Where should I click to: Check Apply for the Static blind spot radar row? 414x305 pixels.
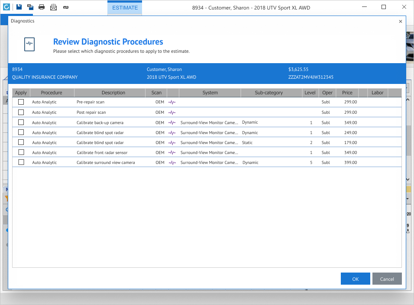pyautogui.click(x=21, y=142)
